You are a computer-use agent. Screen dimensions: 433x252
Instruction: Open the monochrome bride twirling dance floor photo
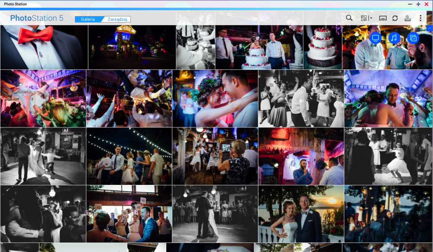43,156
